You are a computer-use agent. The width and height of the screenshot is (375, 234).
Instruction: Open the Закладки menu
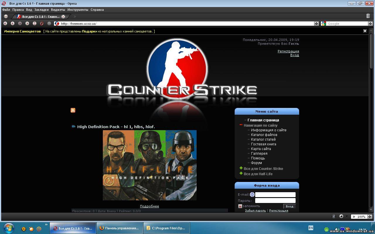tap(42, 10)
